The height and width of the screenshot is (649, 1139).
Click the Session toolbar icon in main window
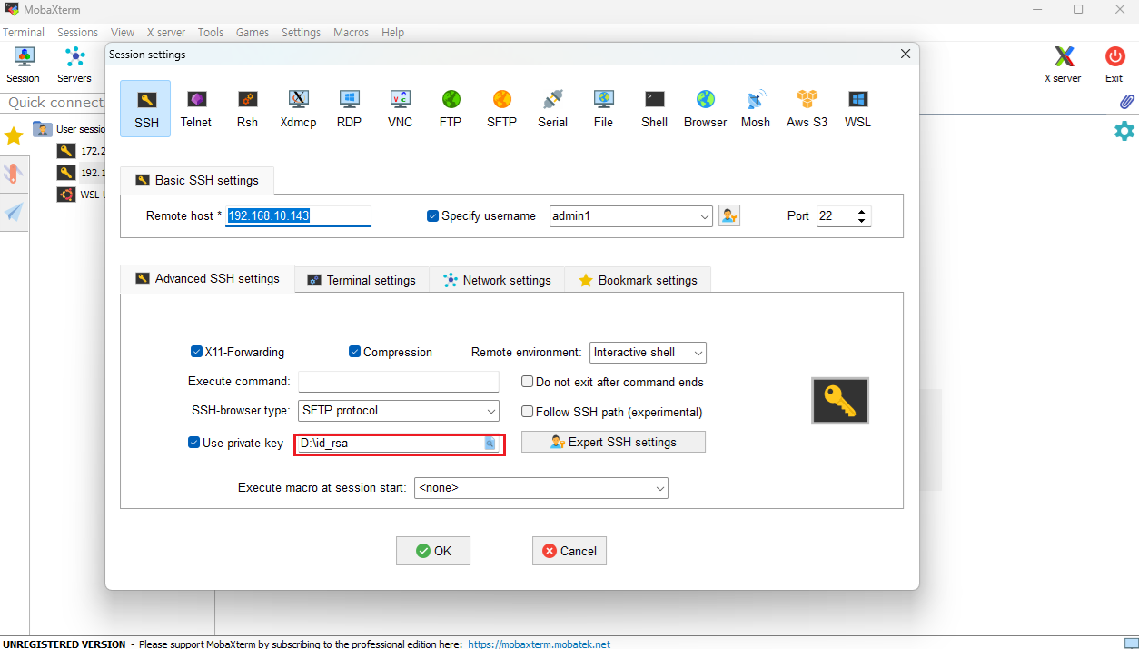pyautogui.click(x=24, y=65)
